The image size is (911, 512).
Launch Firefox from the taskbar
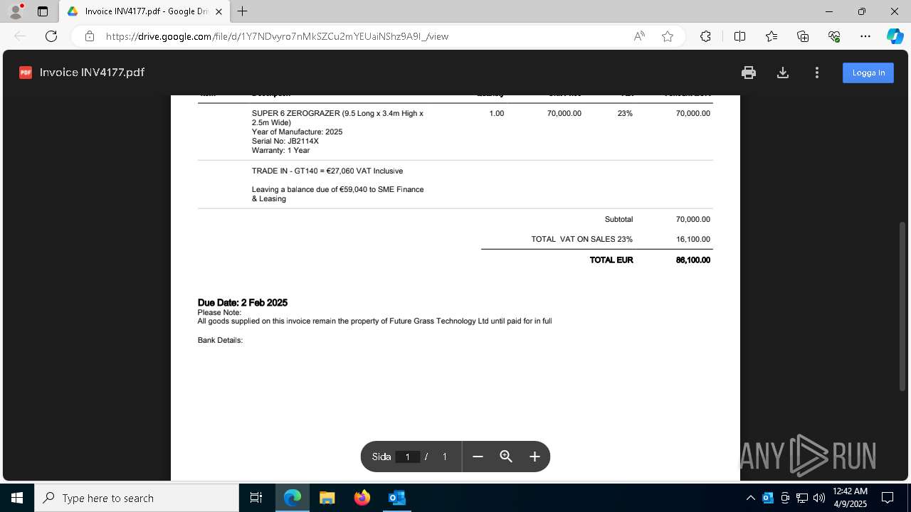pos(362,498)
